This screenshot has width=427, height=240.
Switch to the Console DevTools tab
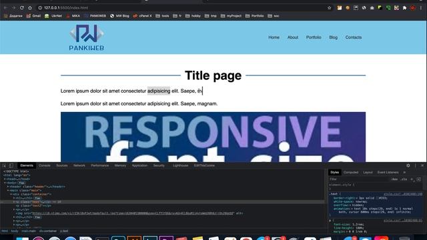click(45, 165)
